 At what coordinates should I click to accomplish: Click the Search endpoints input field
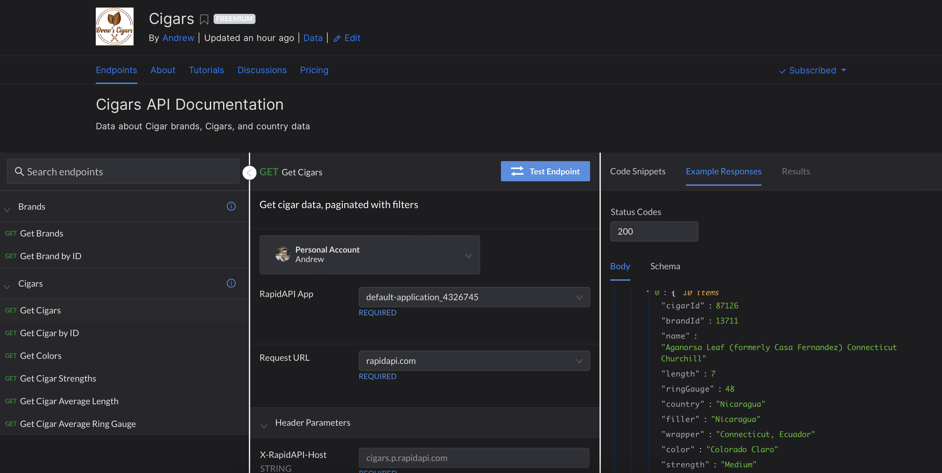[x=128, y=171]
